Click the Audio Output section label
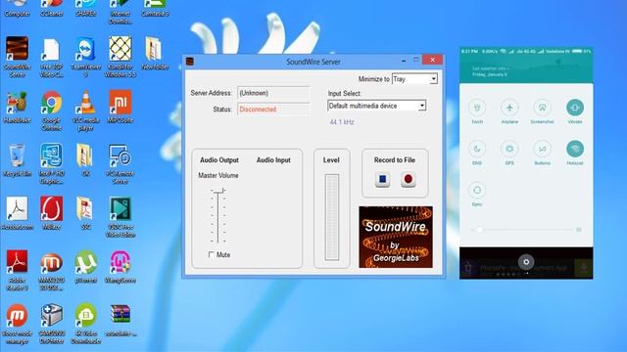 tap(219, 160)
